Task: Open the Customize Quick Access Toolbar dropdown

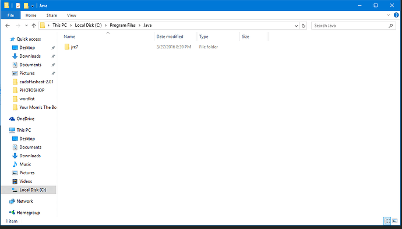Action: [33, 6]
